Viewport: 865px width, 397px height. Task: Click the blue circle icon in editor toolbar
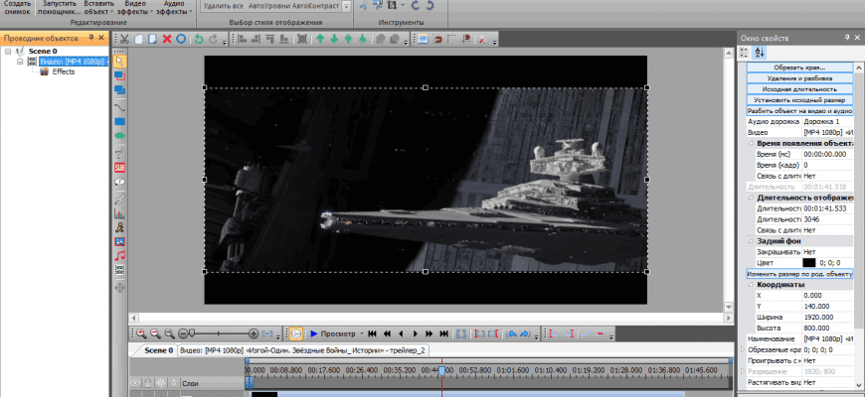181,39
